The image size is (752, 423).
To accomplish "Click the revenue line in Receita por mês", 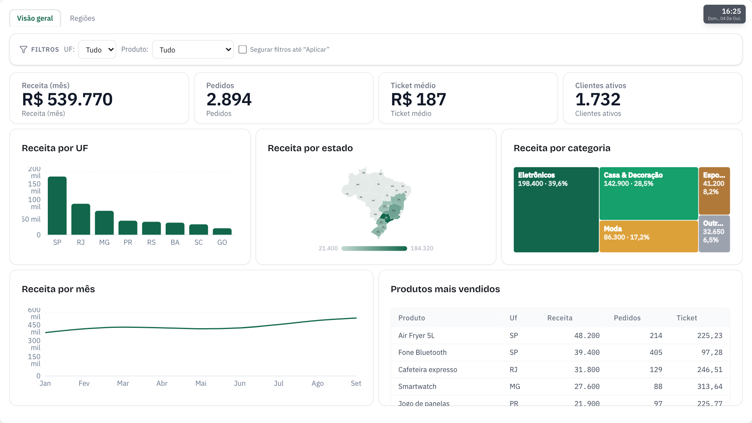I will 201,328.
